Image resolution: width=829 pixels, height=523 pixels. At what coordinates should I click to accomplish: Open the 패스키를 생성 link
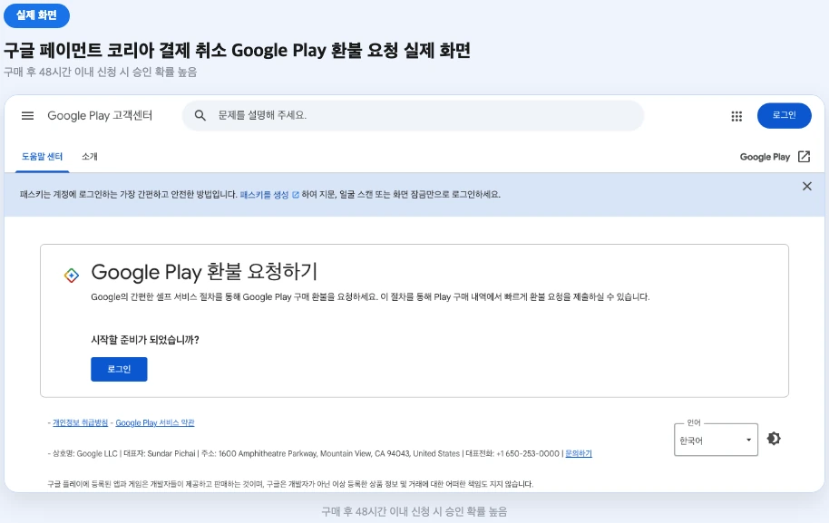264,195
